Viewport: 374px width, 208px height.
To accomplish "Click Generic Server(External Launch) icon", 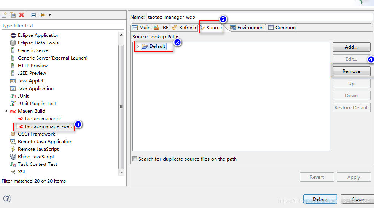I will 13,58.
